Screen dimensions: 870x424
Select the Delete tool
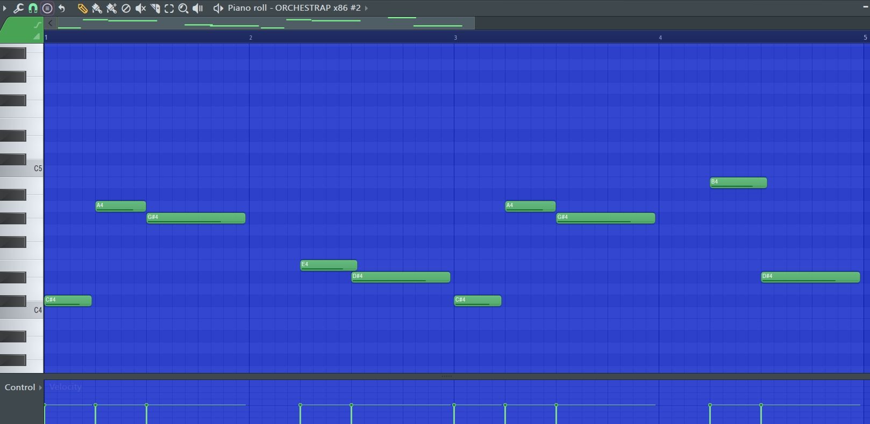(x=126, y=8)
